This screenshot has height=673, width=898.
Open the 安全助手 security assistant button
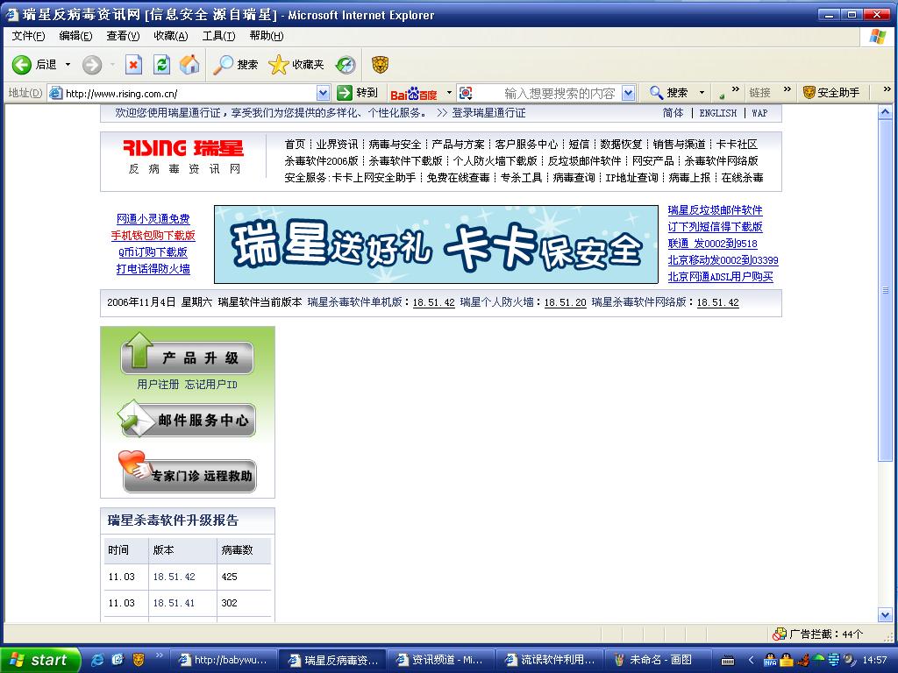pyautogui.click(x=831, y=93)
